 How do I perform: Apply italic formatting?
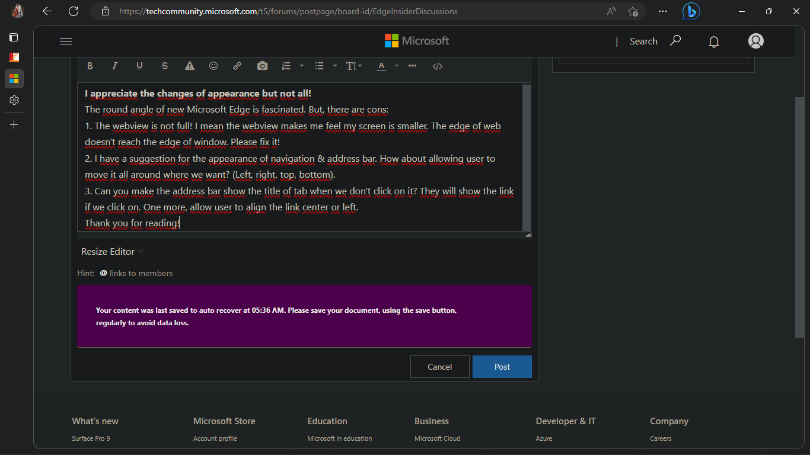[x=114, y=66]
